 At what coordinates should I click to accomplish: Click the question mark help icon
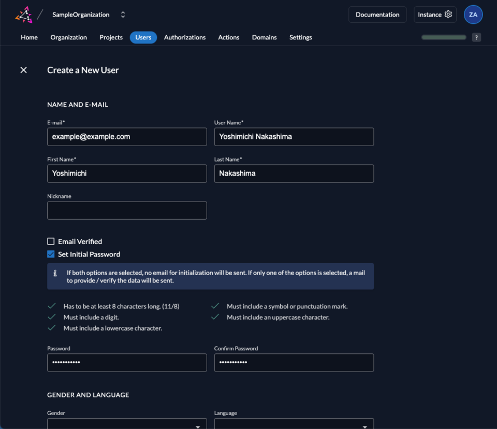coord(476,37)
